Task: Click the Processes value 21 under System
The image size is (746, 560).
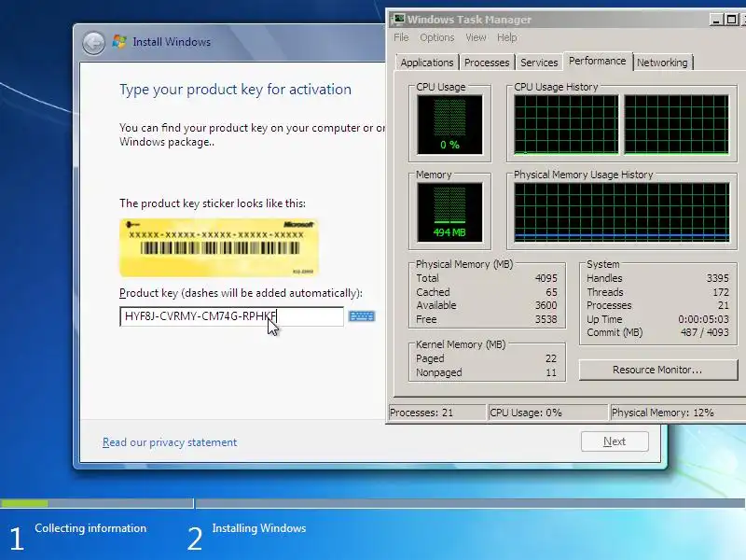Action: [x=724, y=305]
